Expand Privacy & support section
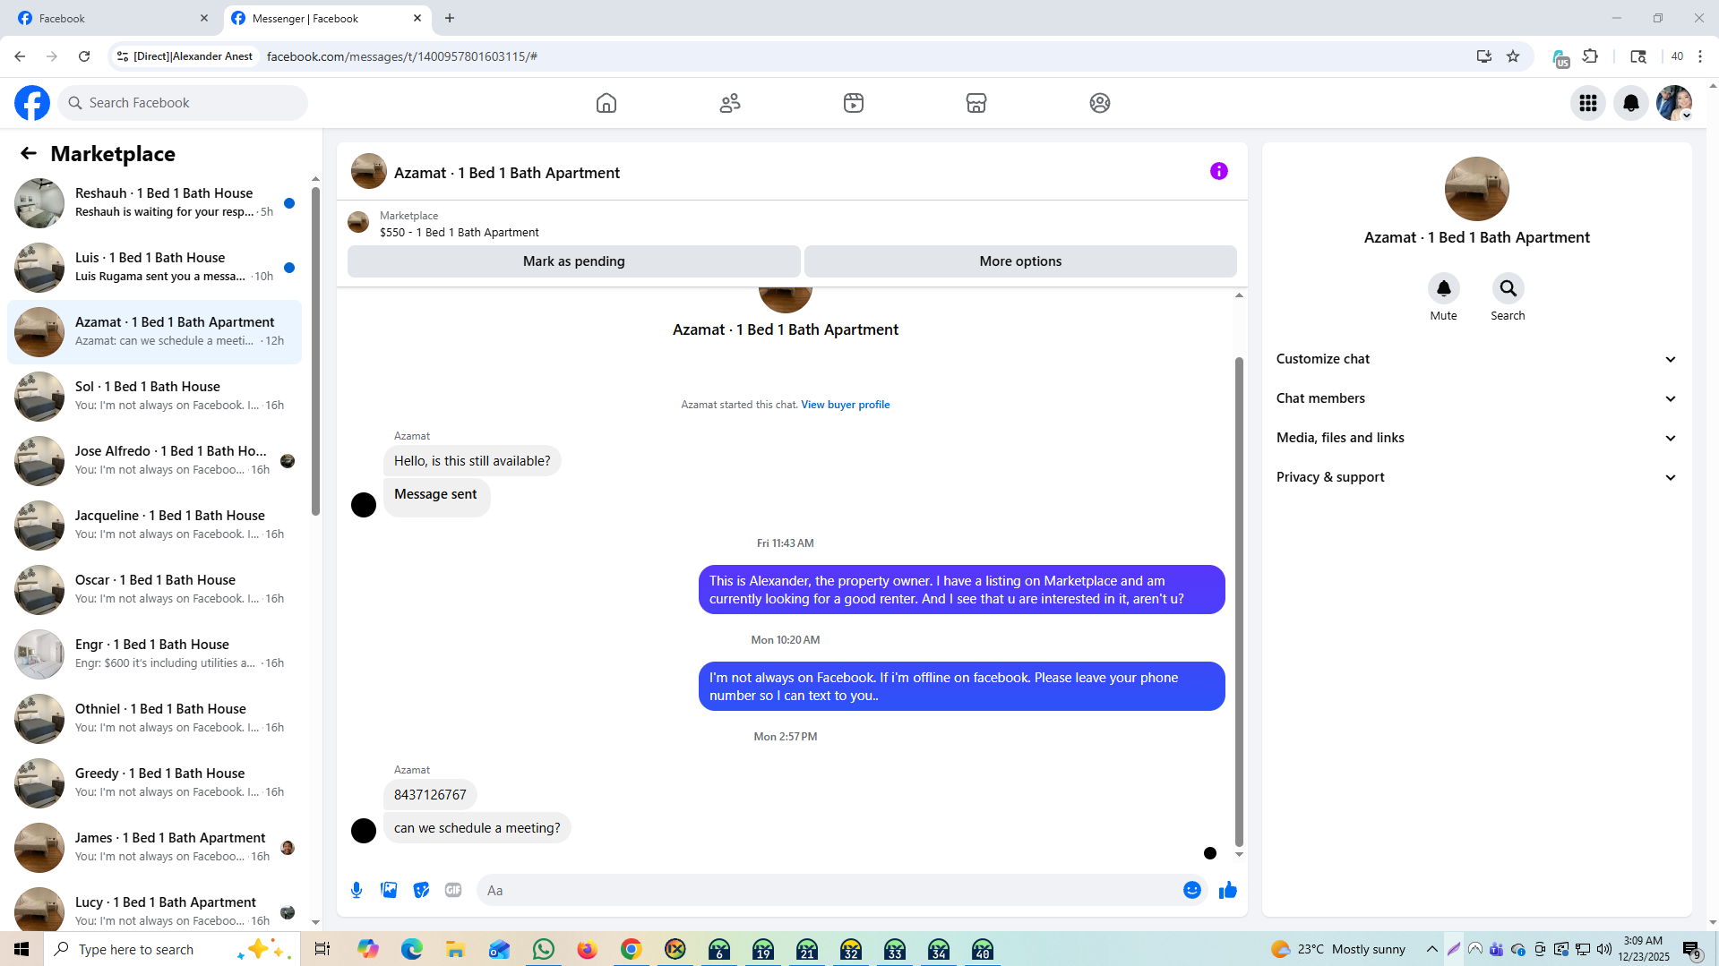This screenshot has width=1719, height=966. 1476,477
